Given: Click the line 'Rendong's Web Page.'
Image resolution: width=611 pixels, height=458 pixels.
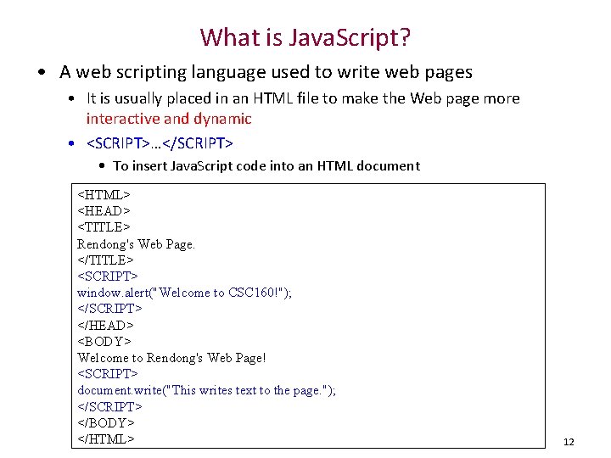Looking at the screenshot, I should [x=136, y=244].
